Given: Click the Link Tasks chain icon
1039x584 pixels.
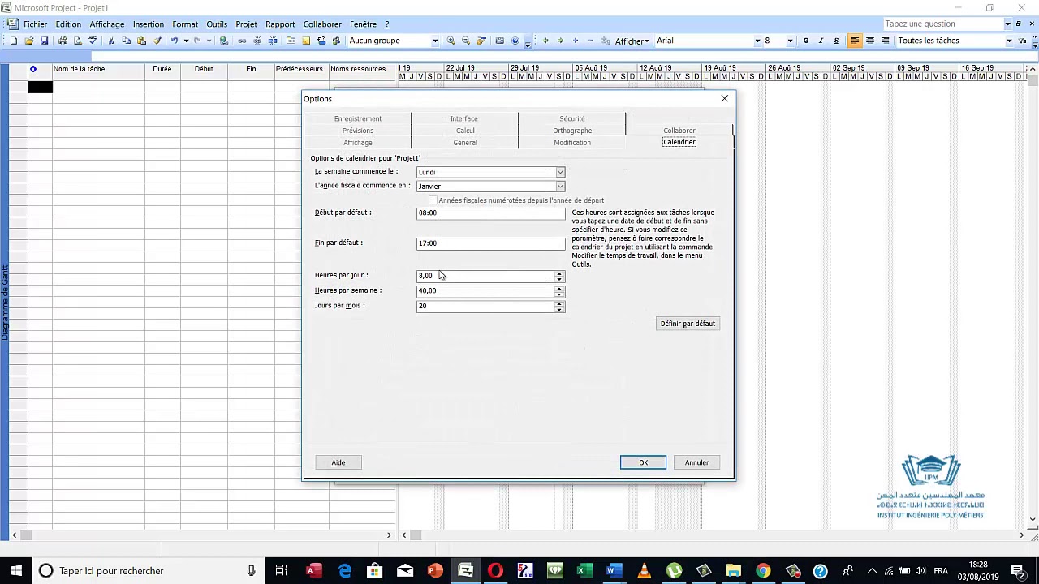Looking at the screenshot, I should 242,41.
